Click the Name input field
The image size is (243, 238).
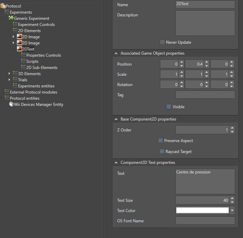(x=205, y=4)
